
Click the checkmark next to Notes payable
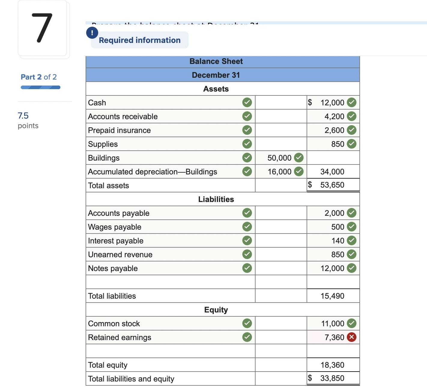pyautogui.click(x=247, y=268)
